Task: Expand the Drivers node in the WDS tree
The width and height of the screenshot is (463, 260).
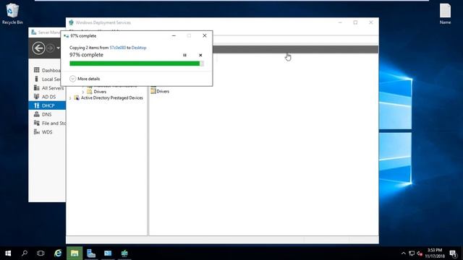Action: click(83, 92)
